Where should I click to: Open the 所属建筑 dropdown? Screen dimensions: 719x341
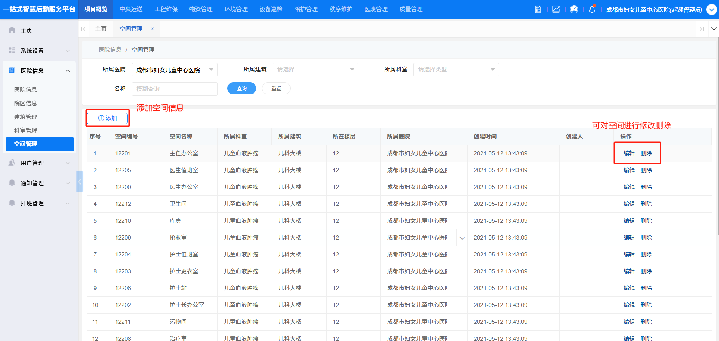coord(315,70)
